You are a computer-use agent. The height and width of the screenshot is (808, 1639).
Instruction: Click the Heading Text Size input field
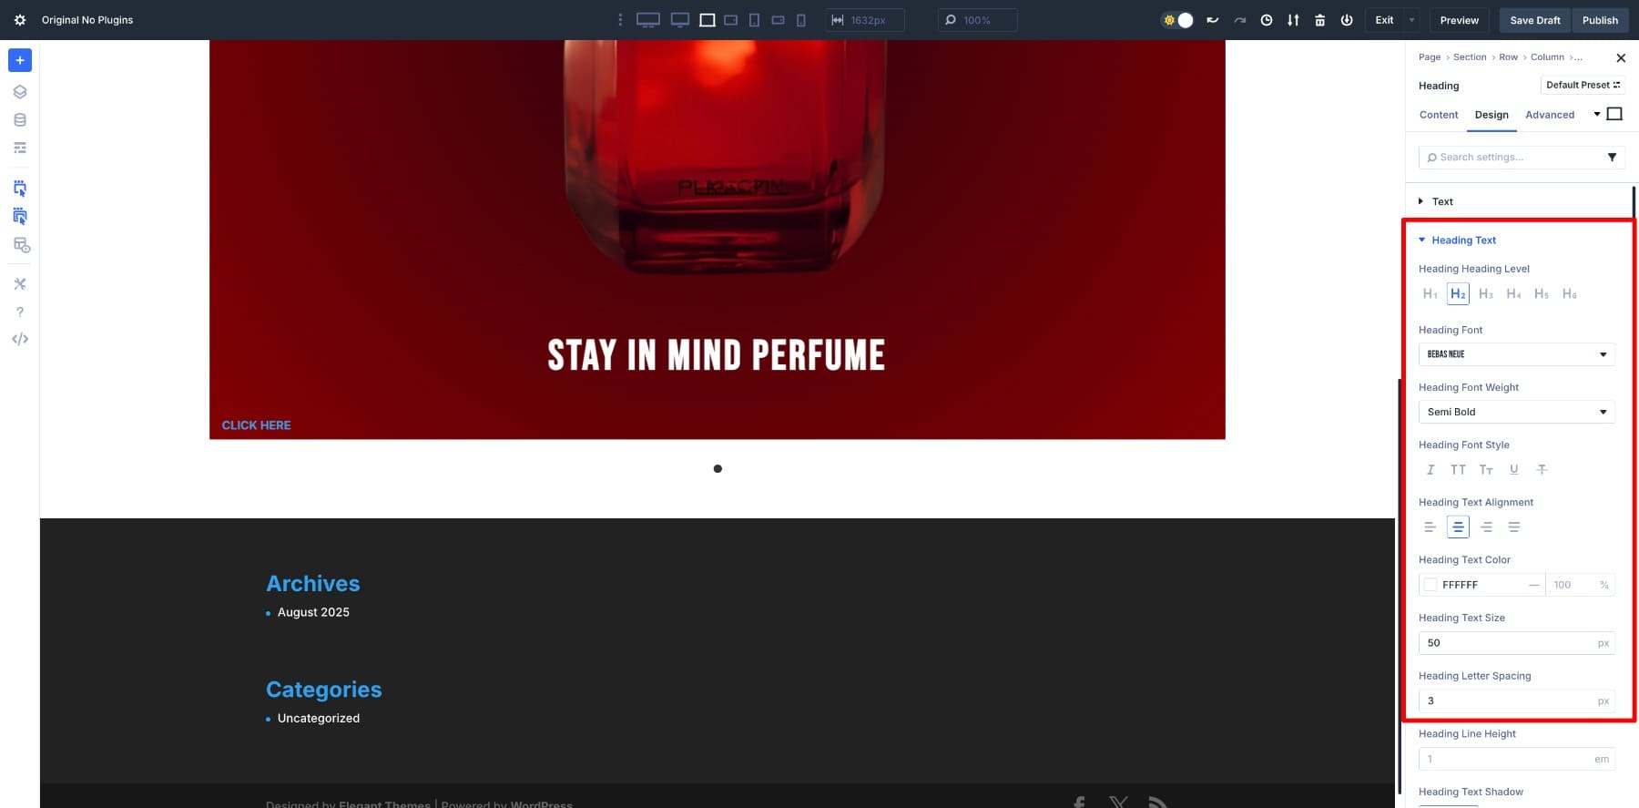pyautogui.click(x=1507, y=643)
